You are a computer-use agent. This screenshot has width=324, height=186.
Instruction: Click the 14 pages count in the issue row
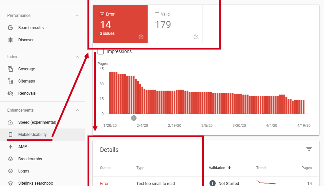coord(309,183)
